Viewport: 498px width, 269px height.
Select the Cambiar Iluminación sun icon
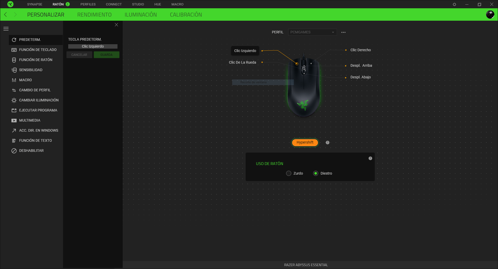pyautogui.click(x=14, y=100)
